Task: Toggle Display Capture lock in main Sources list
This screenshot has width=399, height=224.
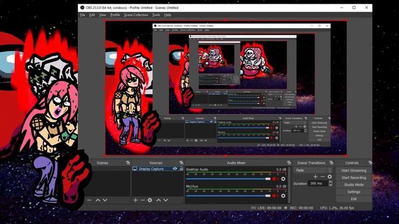Action: pos(181,169)
